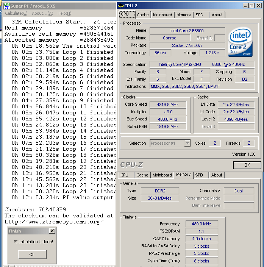Click the Cycle Time (Tras) 8 clocks value
This screenshot has height=267, width=264.
pyautogui.click(x=202, y=261)
